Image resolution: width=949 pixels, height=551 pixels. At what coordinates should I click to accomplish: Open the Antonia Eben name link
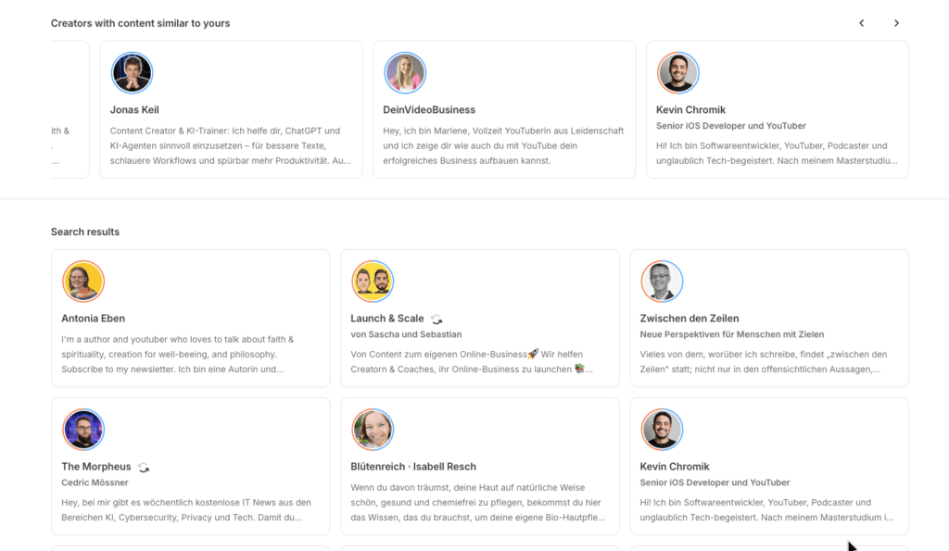[93, 319]
